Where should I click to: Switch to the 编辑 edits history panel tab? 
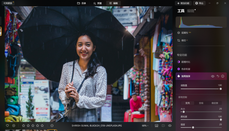click(191, 11)
